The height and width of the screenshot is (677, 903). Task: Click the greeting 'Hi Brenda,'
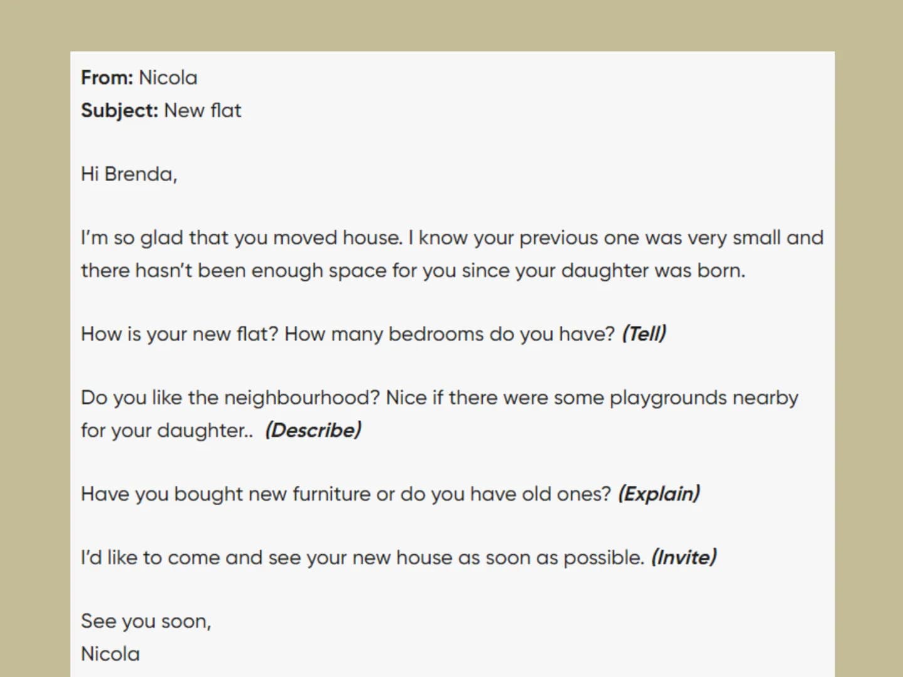129,174
